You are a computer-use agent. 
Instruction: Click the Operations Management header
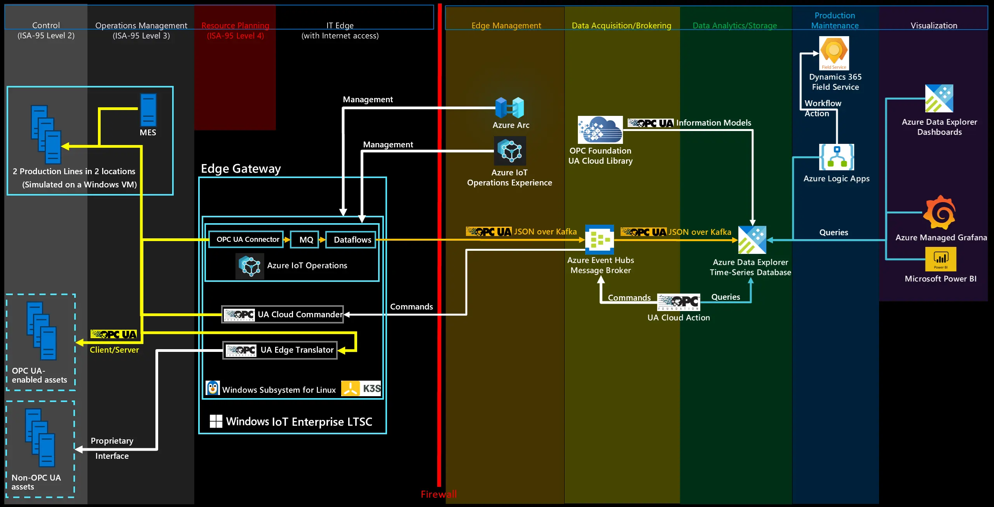point(141,30)
